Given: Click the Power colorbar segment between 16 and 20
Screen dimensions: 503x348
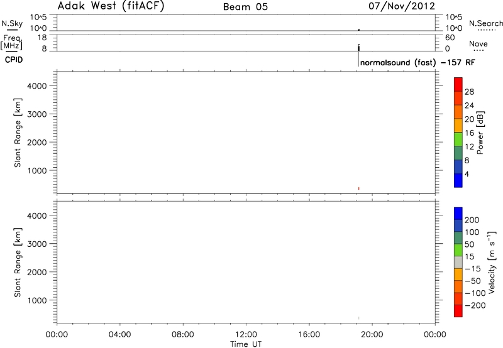Looking at the screenshot, I should (458, 126).
